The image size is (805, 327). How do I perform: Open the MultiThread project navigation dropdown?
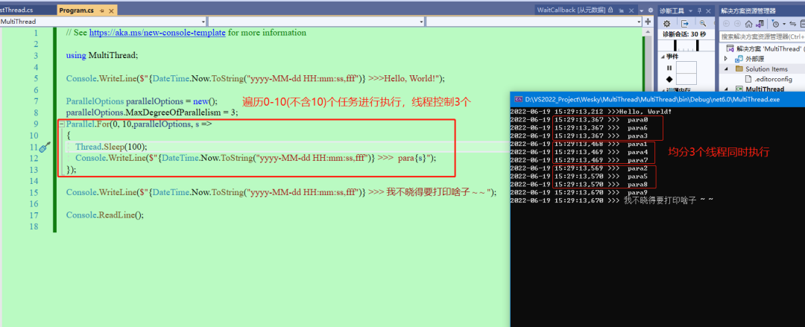click(x=103, y=22)
